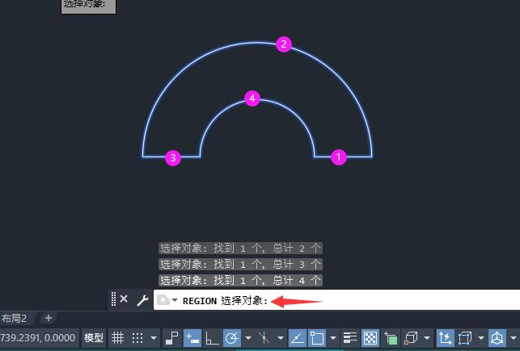
Task: Open selection filtering dropdown arrow
Action: (x=481, y=338)
